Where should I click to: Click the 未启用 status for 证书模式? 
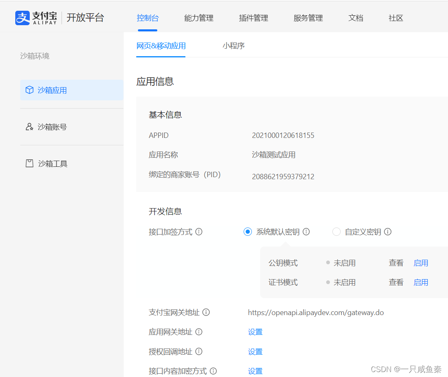coord(345,282)
